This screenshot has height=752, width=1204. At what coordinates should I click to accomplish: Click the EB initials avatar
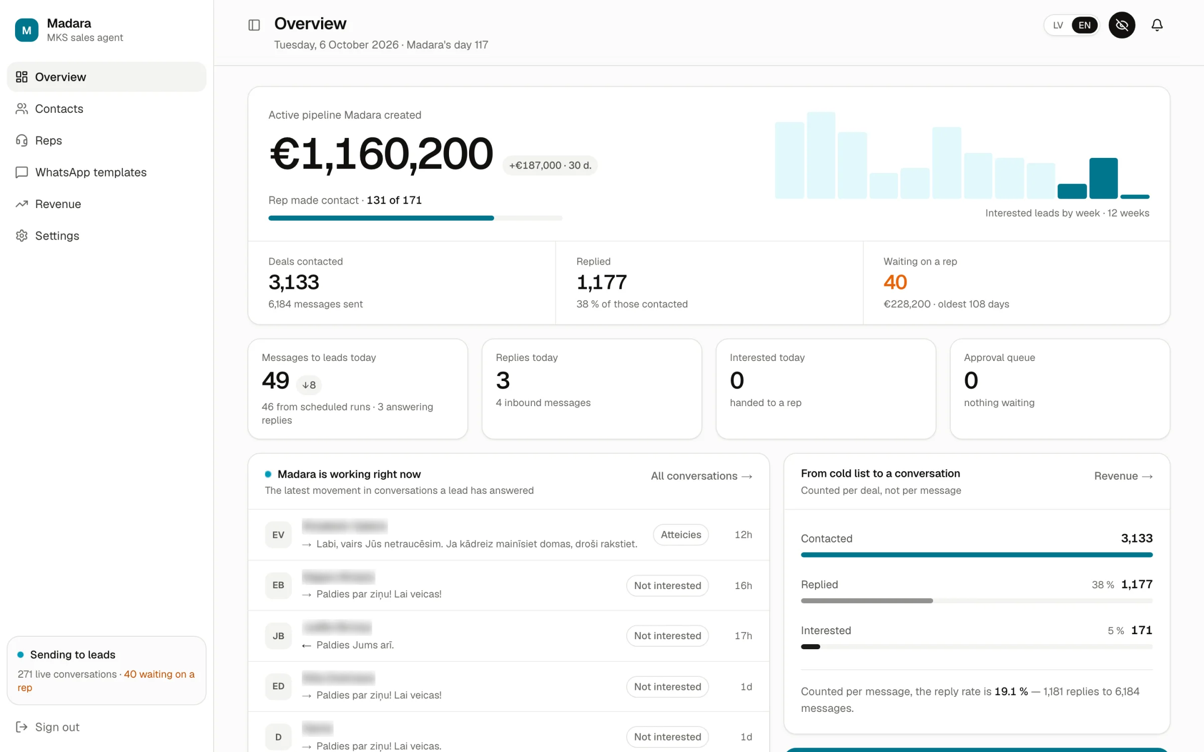click(x=278, y=585)
